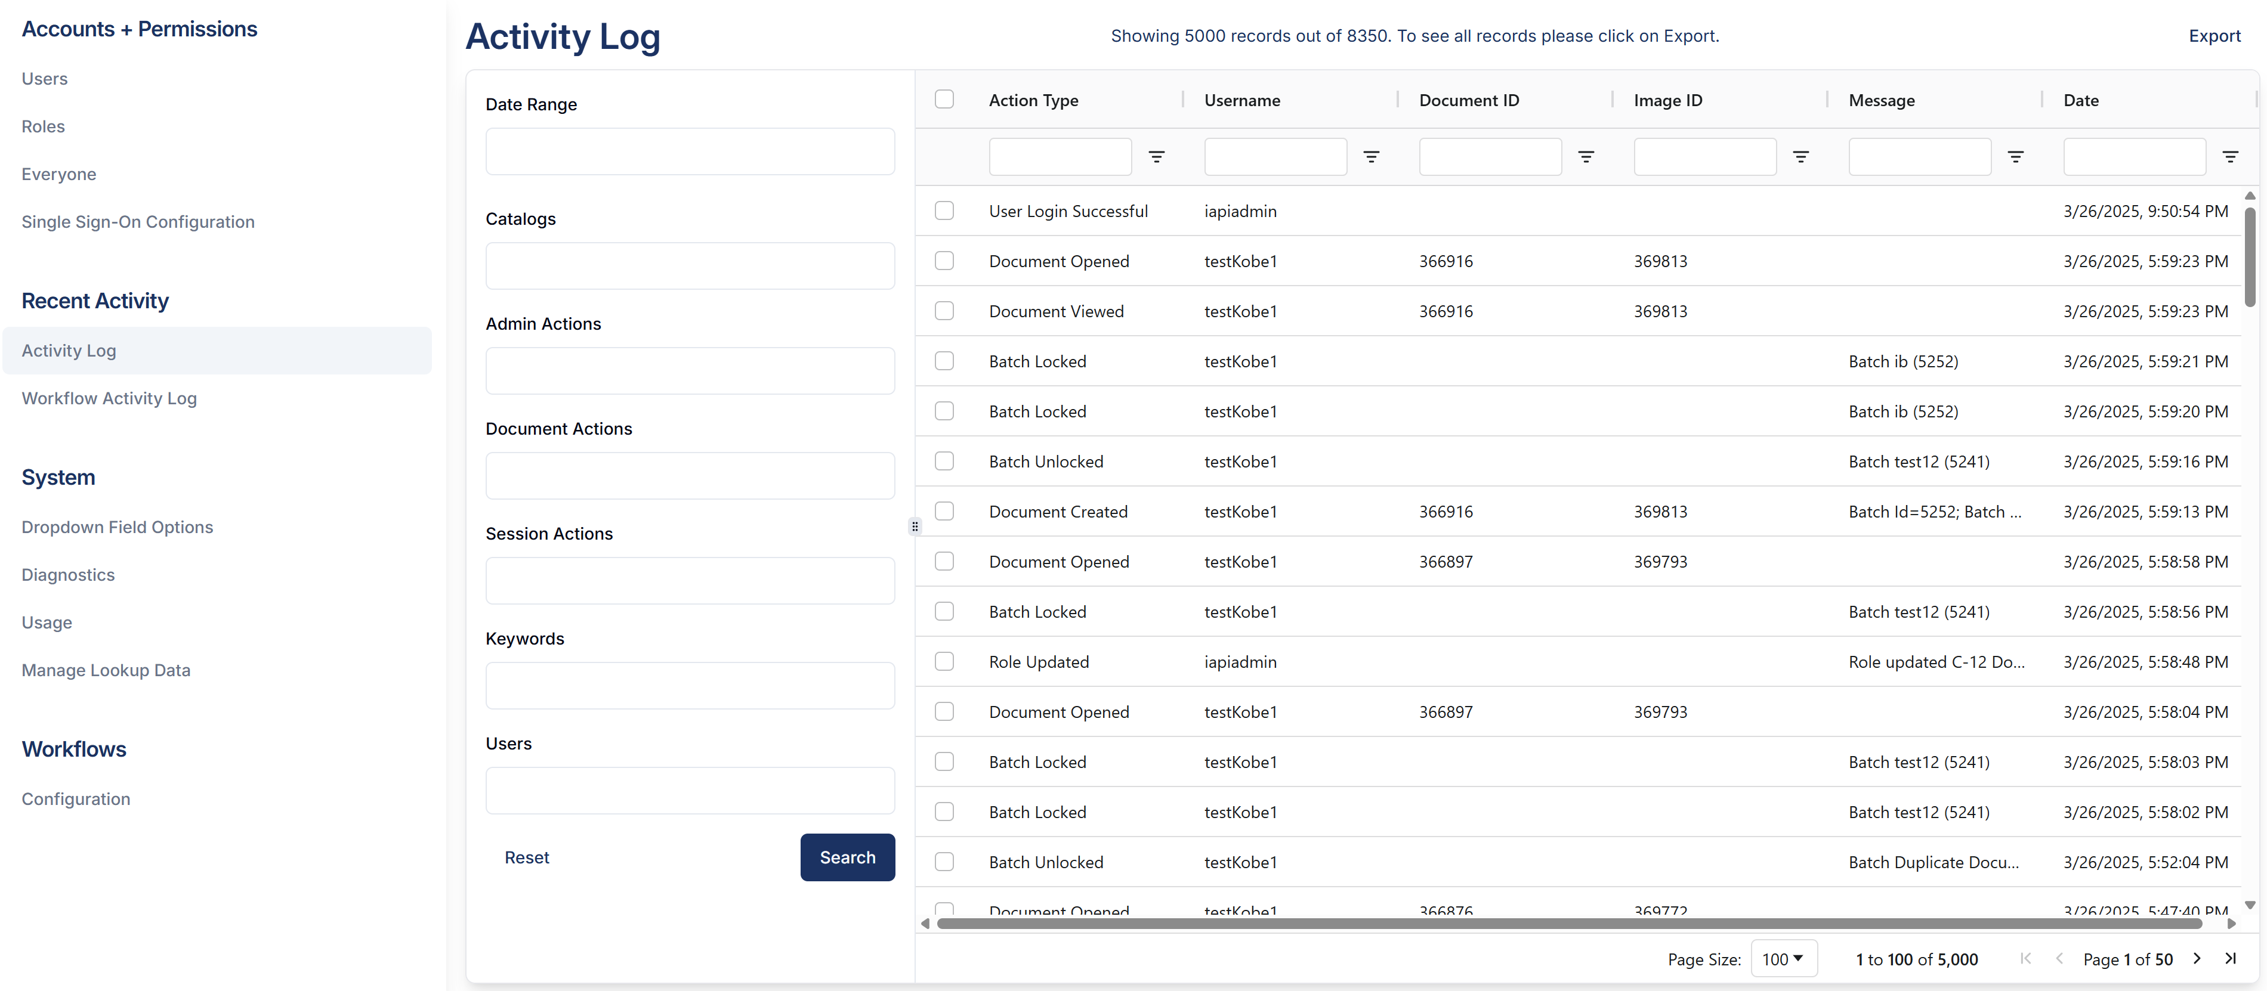Select the Document Viewed row checkbox

[x=944, y=311]
